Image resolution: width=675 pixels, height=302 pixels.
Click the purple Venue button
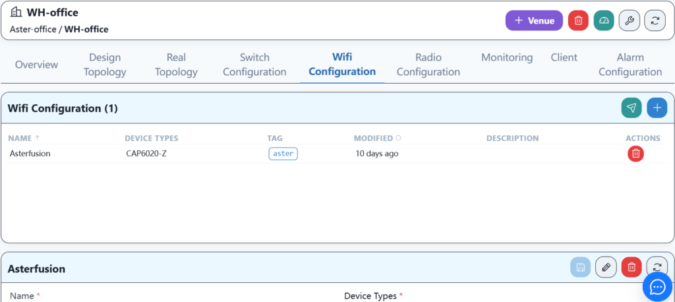[x=534, y=20]
